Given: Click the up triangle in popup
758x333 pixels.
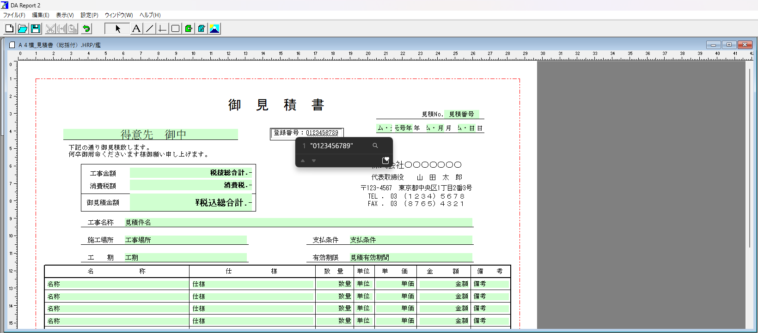Looking at the screenshot, I should 303,161.
